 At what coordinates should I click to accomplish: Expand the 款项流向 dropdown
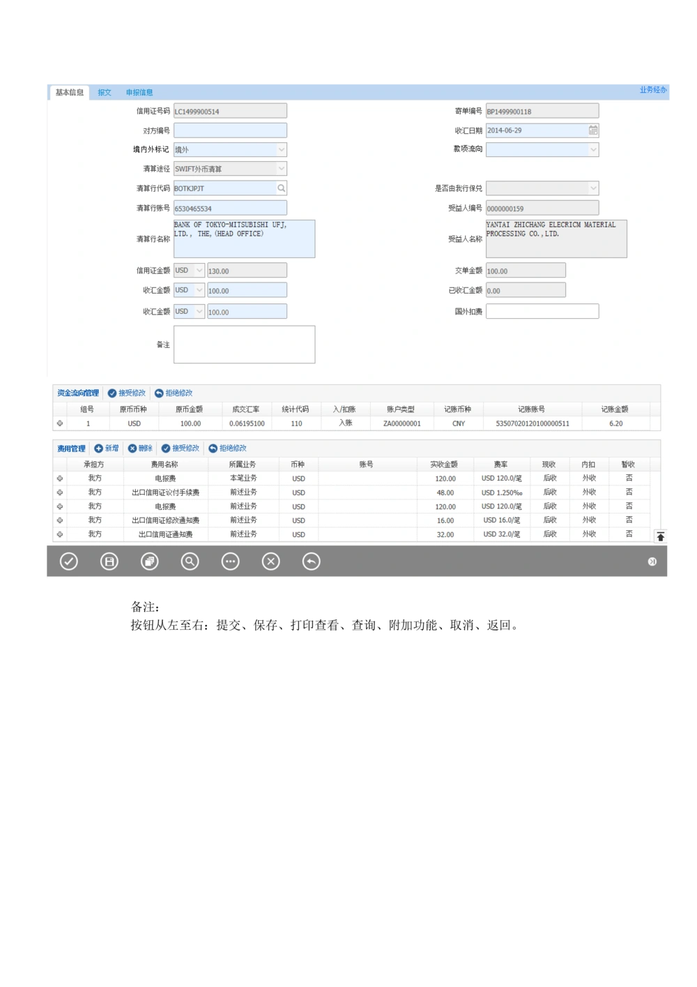593,149
